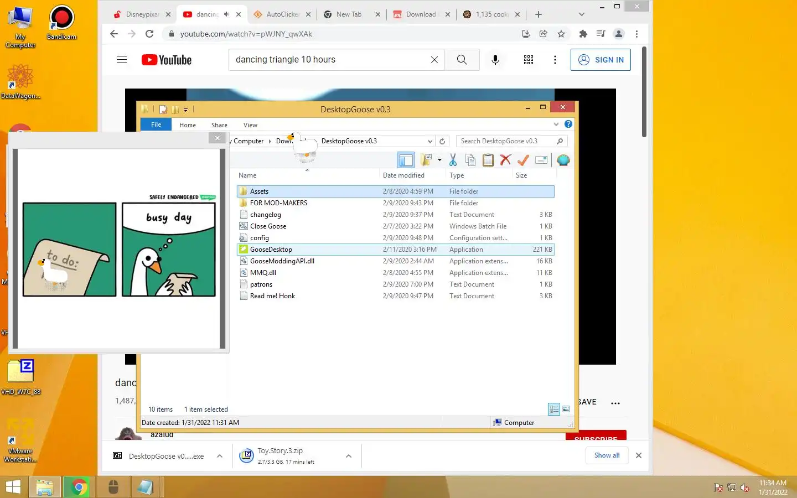Click the red X Delete icon
797x498 pixels.
pyautogui.click(x=505, y=160)
